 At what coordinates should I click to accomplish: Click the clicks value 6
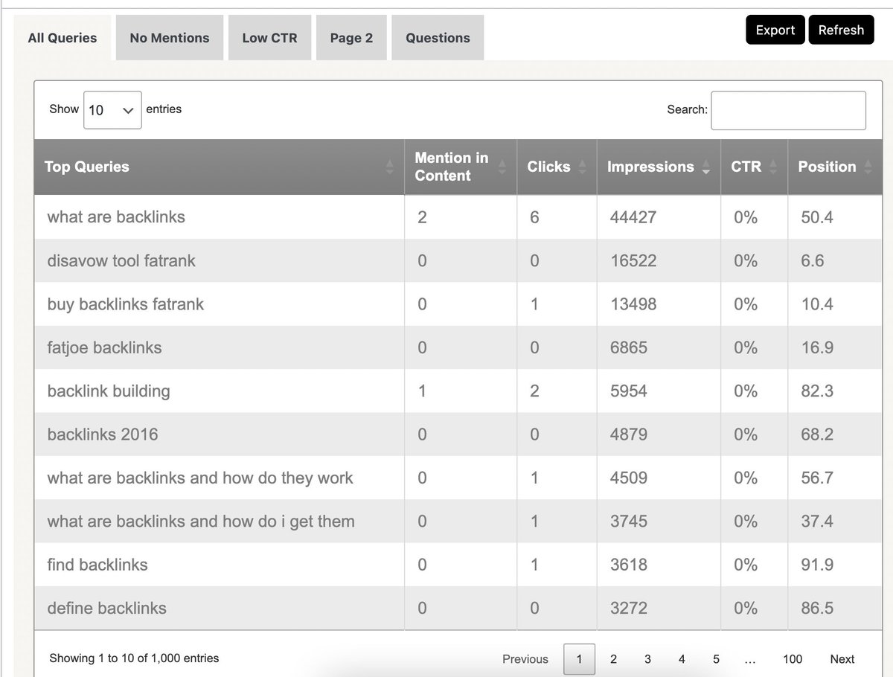(x=534, y=217)
